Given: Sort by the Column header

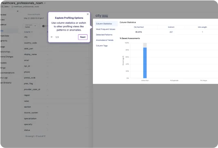Looking at the screenshot, I should [x=28, y=32].
